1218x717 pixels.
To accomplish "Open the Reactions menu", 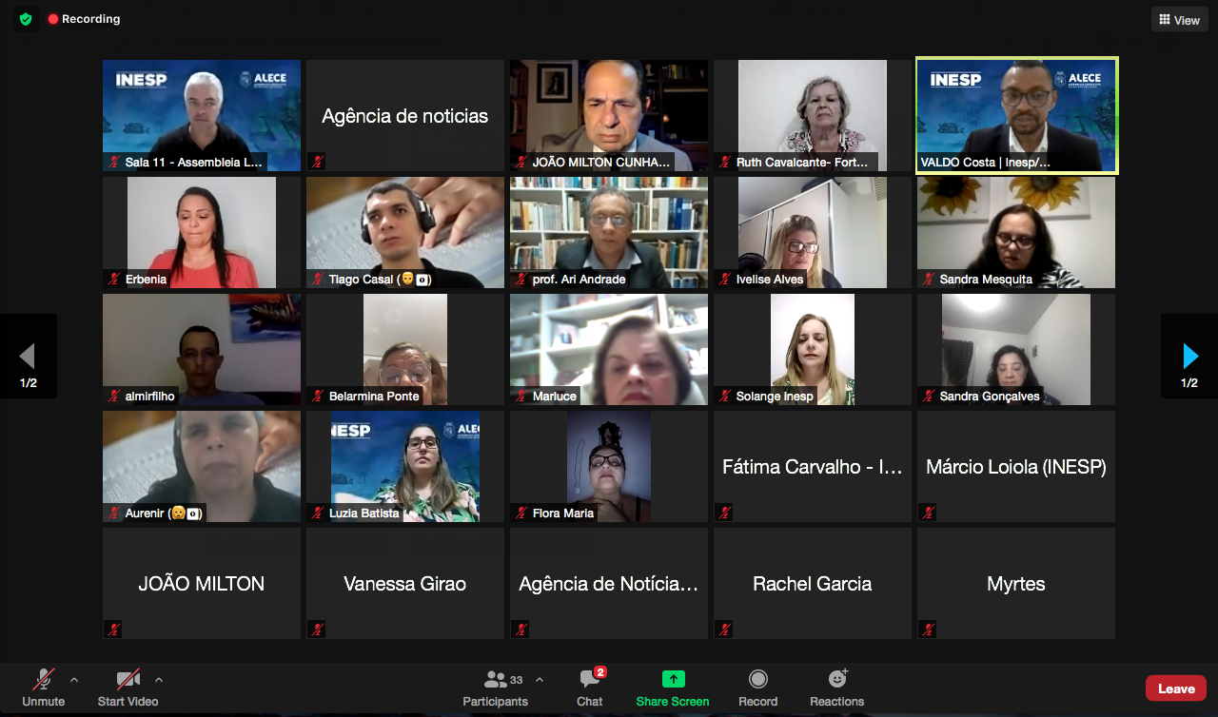I will [x=836, y=688].
